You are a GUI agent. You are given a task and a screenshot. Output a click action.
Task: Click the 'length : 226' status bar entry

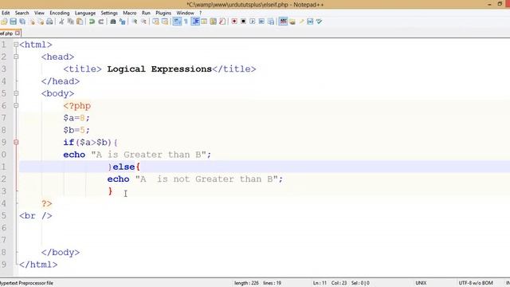pyautogui.click(x=246, y=283)
